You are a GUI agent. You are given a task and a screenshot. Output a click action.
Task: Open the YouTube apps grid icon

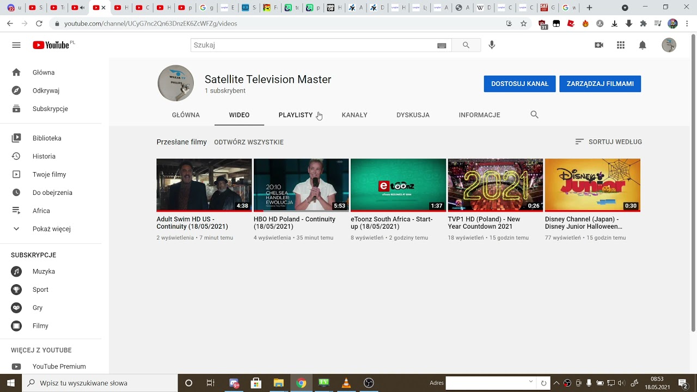click(621, 45)
